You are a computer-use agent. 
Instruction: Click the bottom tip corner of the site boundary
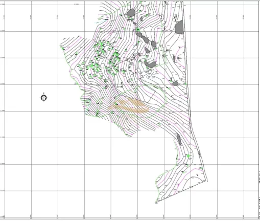[156, 203]
